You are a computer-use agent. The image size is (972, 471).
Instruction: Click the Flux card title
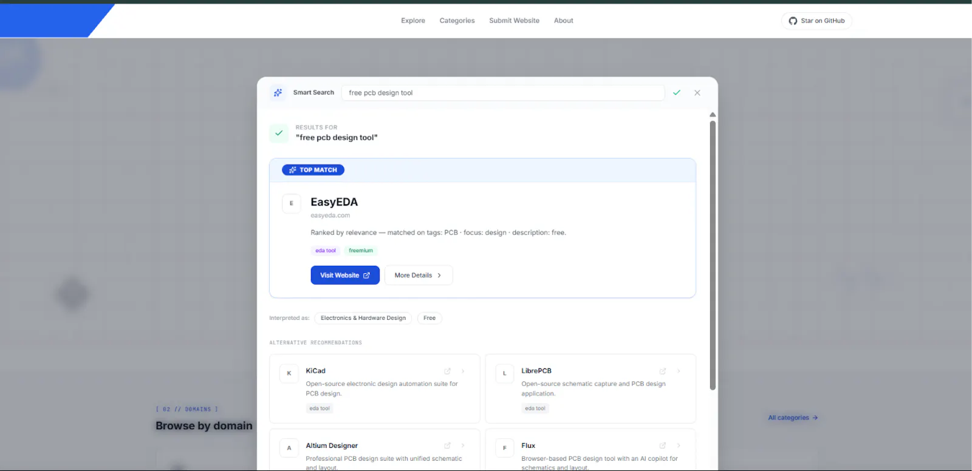click(529, 446)
